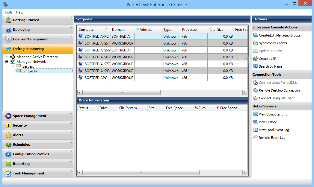The height and width of the screenshot is (187, 314).
Task: Collapse the Getting Started section arrow
Action: tap(71, 18)
